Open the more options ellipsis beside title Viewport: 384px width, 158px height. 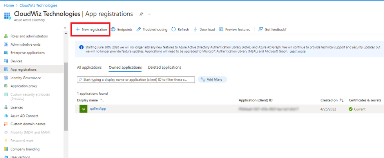point(150,14)
